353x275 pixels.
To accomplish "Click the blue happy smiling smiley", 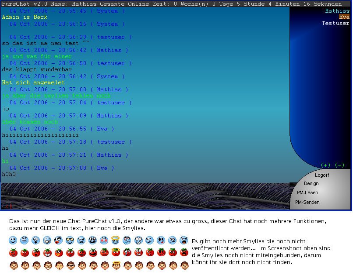I will pos(13,240).
